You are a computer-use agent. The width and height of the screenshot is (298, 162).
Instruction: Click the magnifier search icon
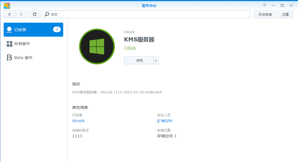click(x=47, y=14)
